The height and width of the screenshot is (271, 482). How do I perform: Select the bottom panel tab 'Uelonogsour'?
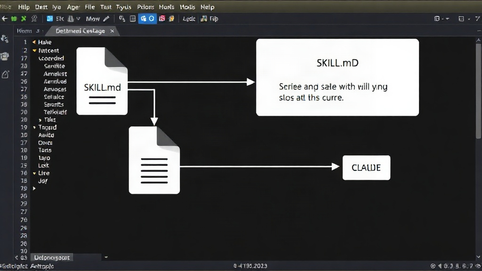52,257
